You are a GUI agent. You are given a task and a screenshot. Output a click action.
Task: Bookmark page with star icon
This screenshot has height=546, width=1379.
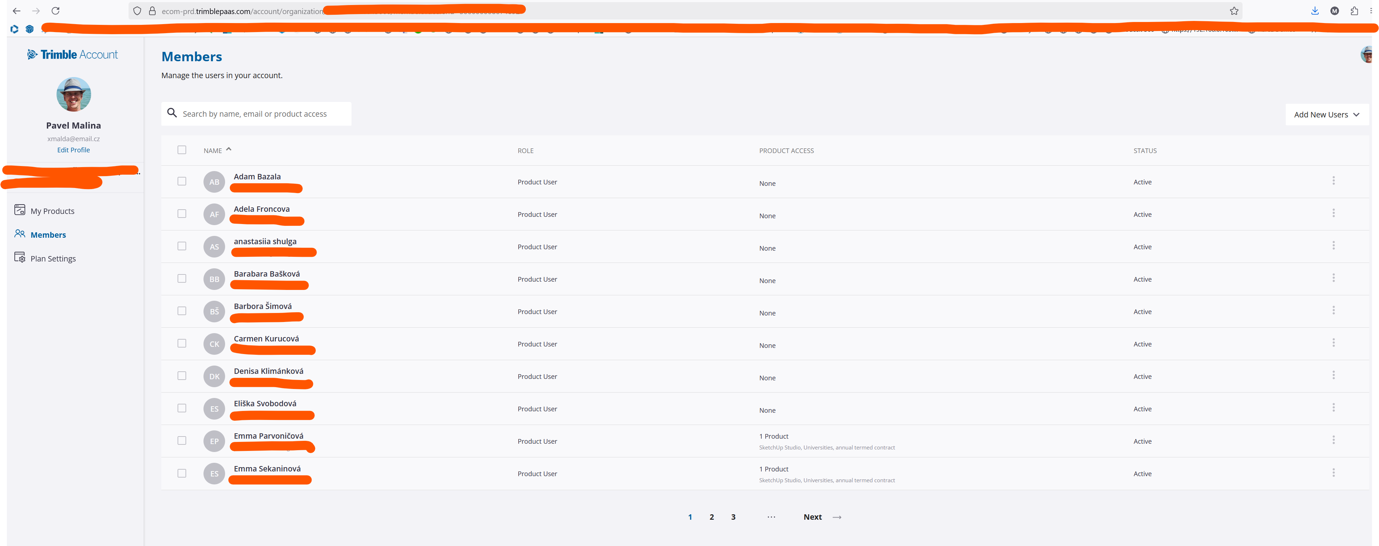click(x=1234, y=11)
